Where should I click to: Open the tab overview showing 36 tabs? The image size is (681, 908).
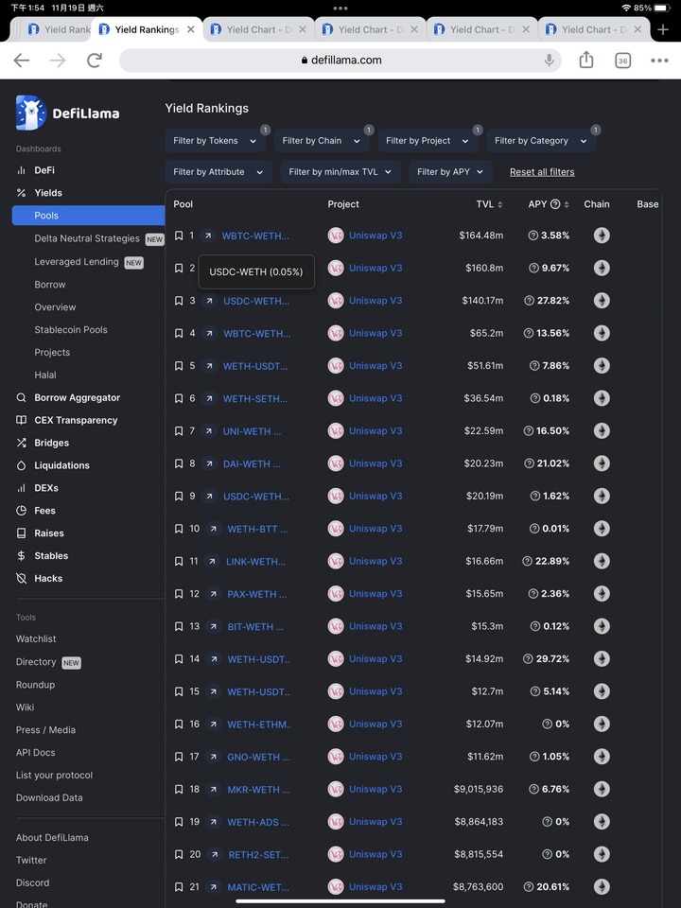click(622, 61)
